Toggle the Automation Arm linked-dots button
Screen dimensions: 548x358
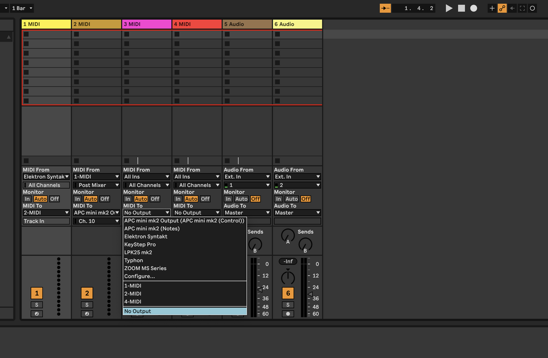coord(502,8)
